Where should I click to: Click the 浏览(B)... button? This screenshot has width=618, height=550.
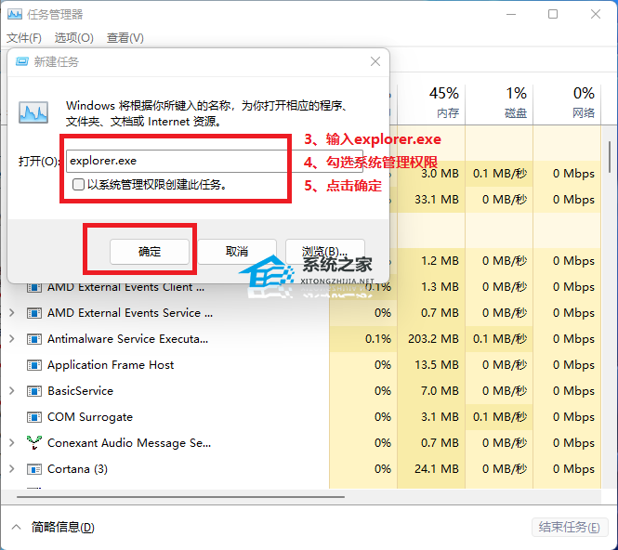coord(324,252)
